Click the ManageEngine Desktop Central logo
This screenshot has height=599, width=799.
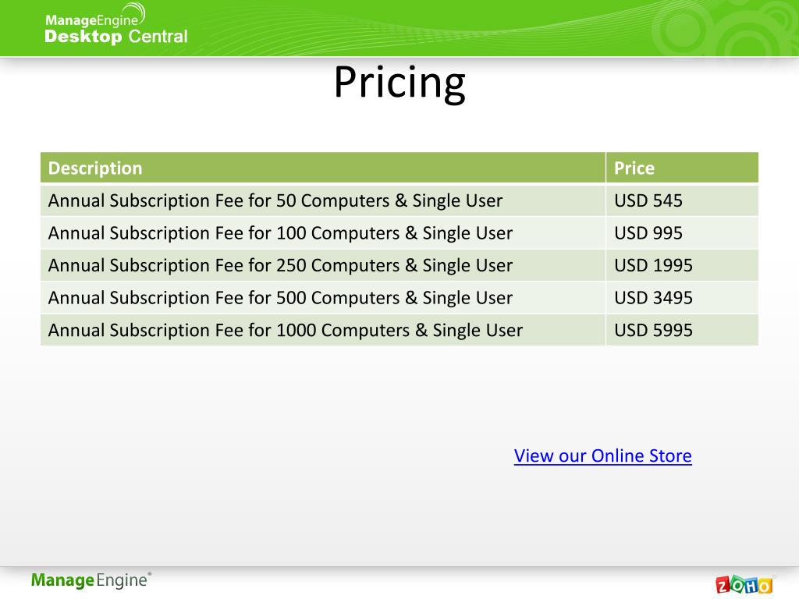click(x=116, y=24)
